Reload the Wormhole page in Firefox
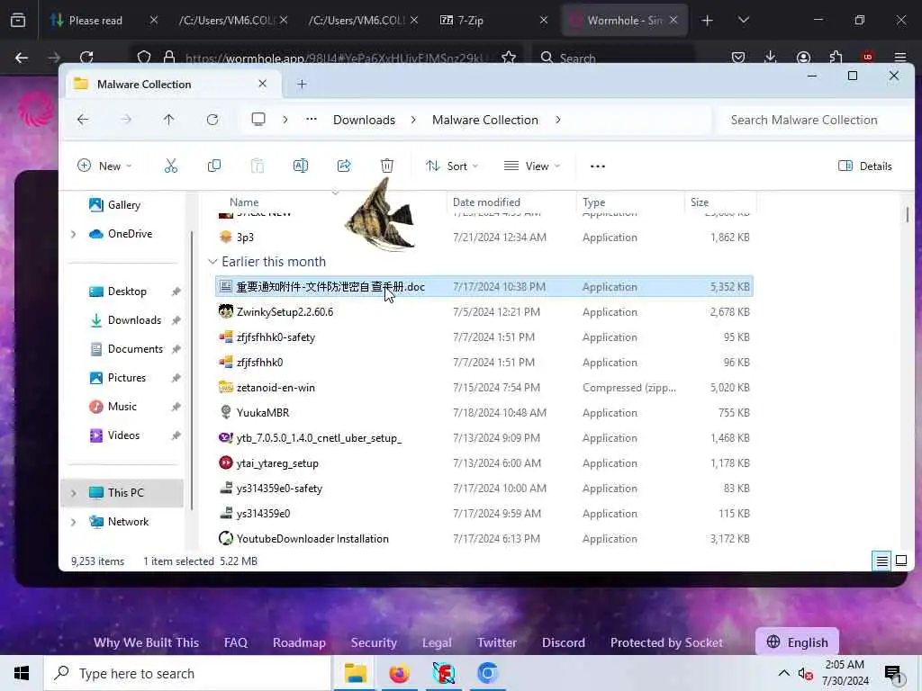This screenshot has width=922, height=691. click(x=86, y=58)
